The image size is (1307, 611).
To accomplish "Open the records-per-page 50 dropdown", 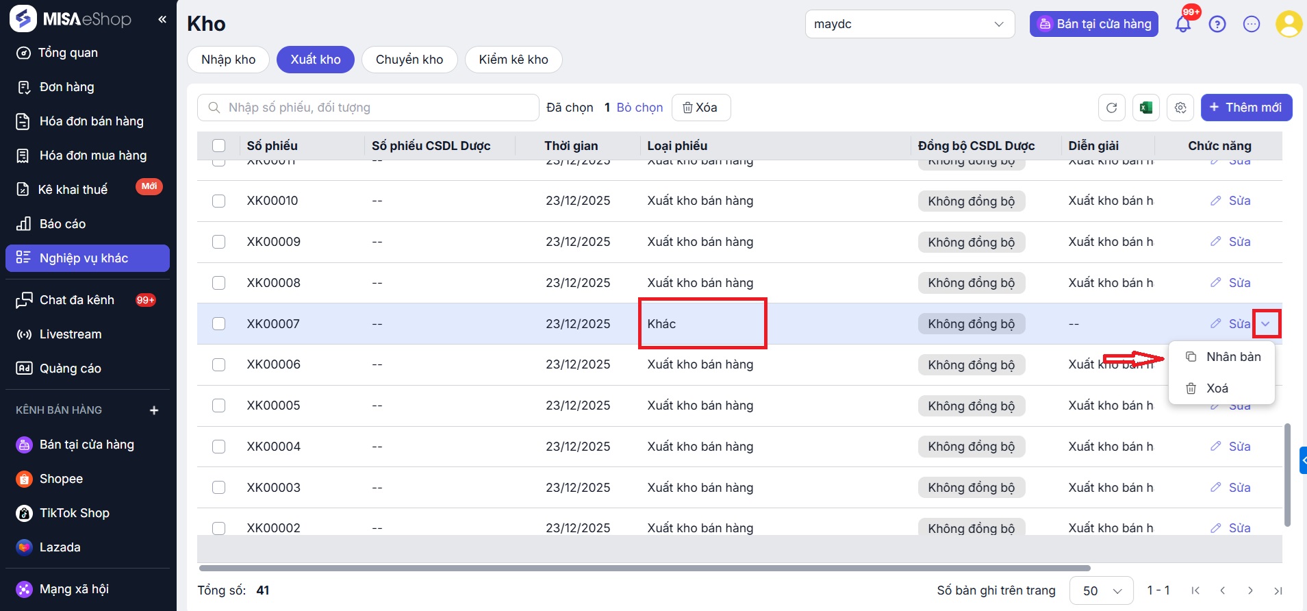I will pyautogui.click(x=1103, y=590).
